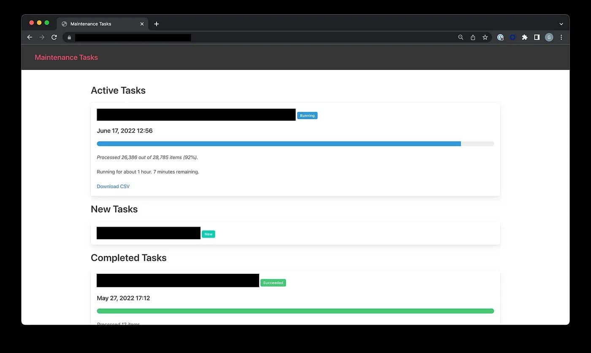Open the profile avatar labeled G
Screen dimensions: 591x353
click(549, 37)
